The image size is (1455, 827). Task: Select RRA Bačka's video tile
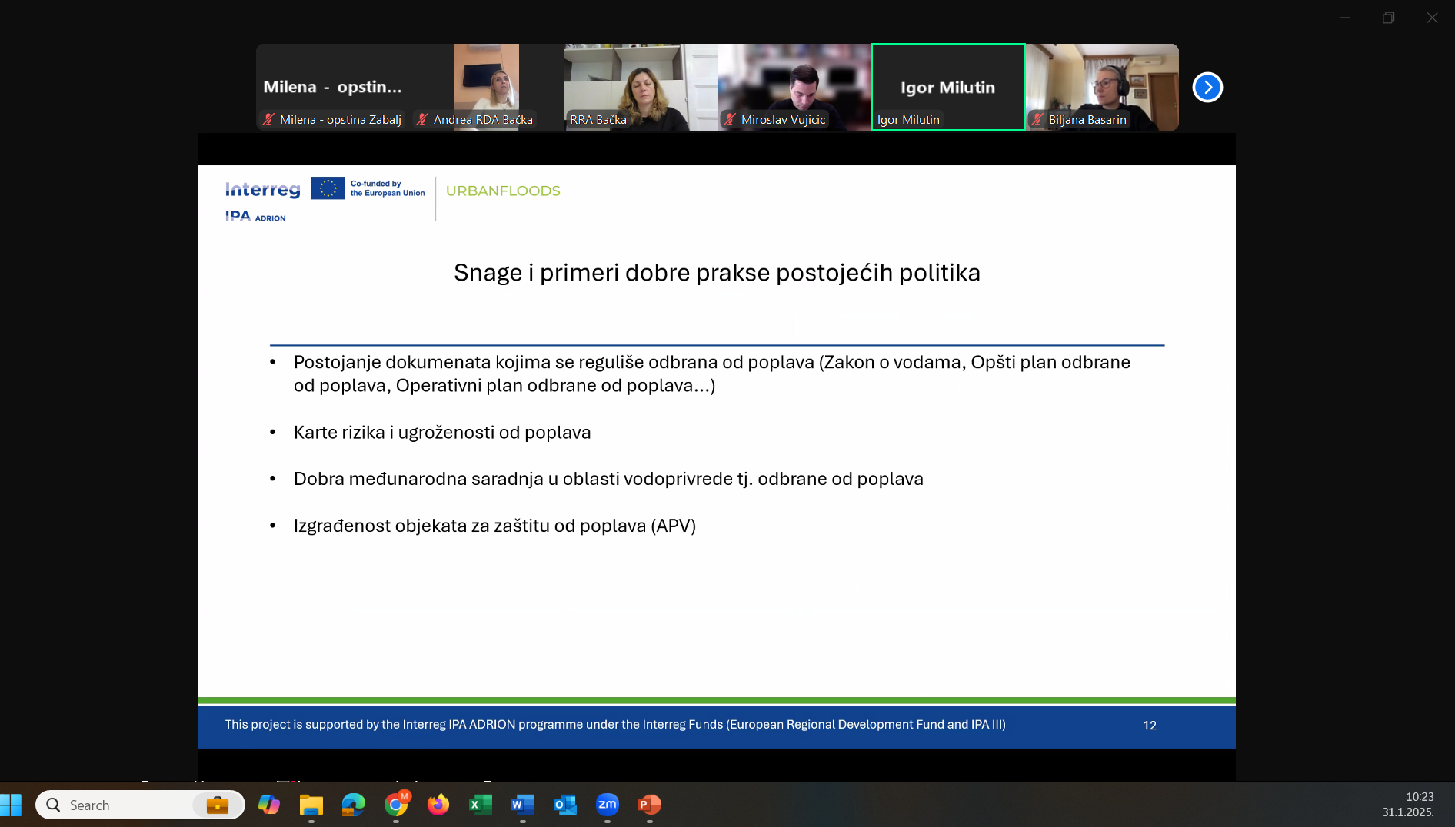pos(640,87)
